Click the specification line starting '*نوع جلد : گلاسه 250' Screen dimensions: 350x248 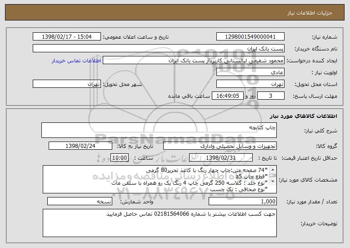coord(189,183)
